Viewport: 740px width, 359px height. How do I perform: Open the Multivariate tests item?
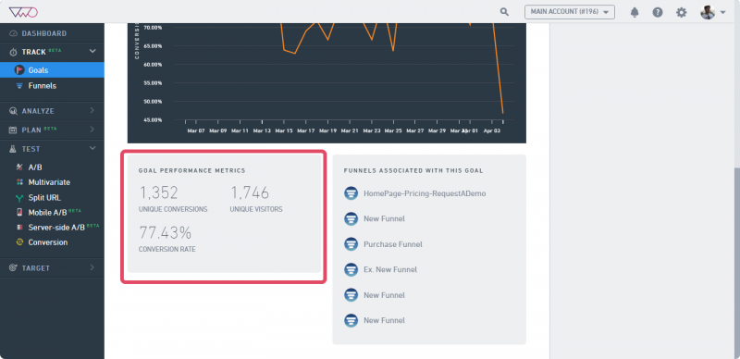pyautogui.click(x=49, y=182)
